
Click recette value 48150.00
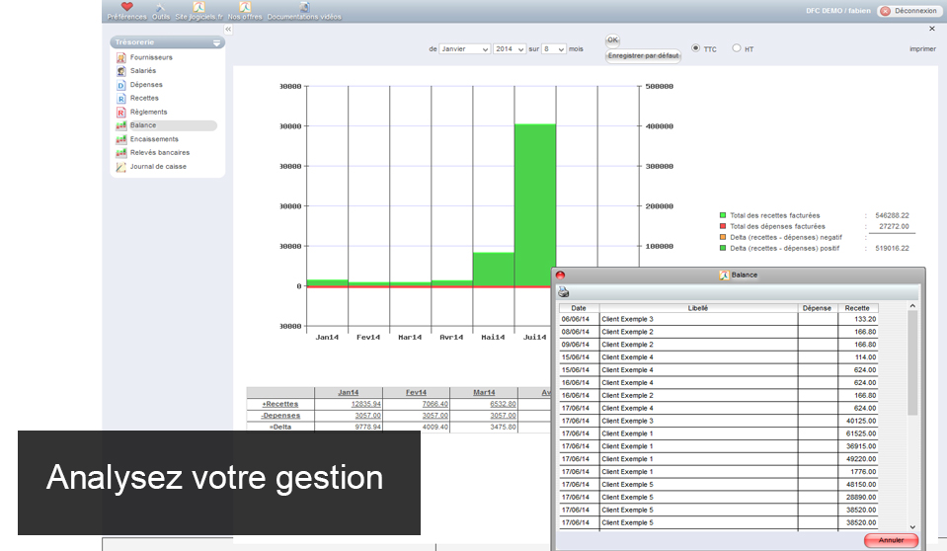click(861, 485)
